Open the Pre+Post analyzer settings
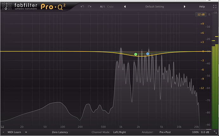Viewport: 219px width, 136px height. 165,132
